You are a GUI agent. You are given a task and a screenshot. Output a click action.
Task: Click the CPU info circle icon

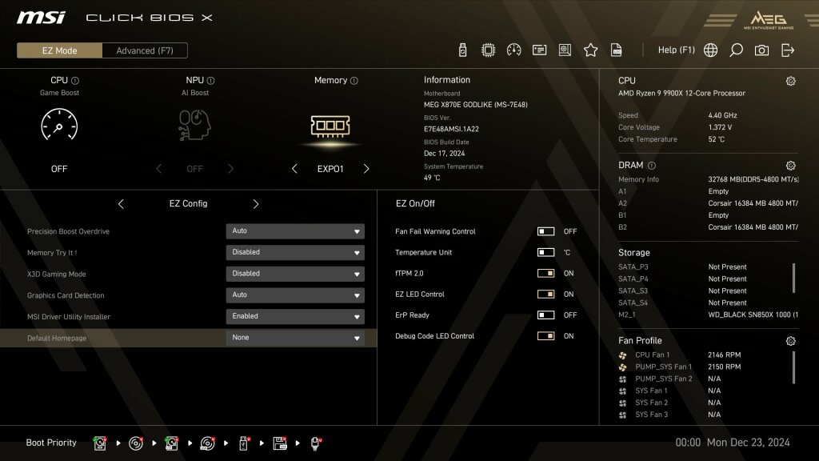point(75,81)
